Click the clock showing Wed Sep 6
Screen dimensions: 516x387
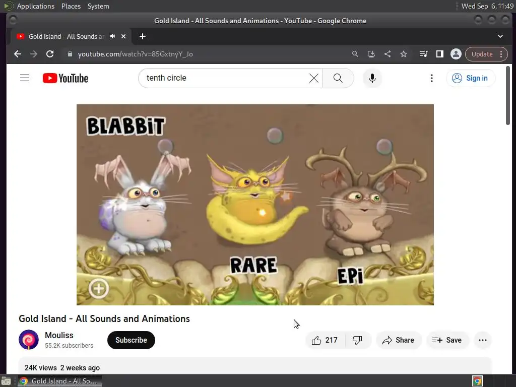click(x=487, y=6)
